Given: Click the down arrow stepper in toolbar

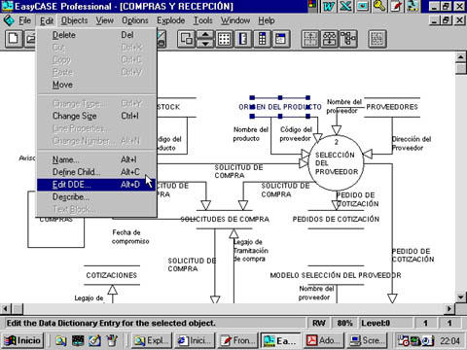Looking at the screenshot, I should pos(205,44).
